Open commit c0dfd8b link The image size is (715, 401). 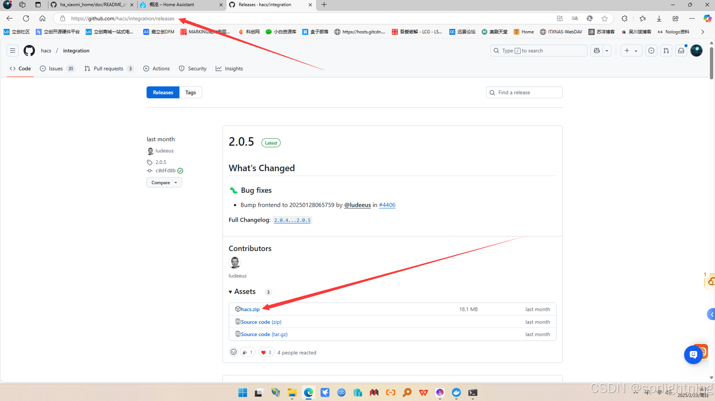[165, 170]
